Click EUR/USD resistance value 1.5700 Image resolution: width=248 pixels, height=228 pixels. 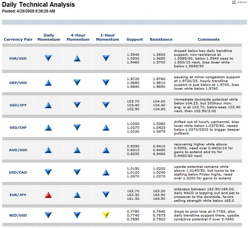click(159, 62)
